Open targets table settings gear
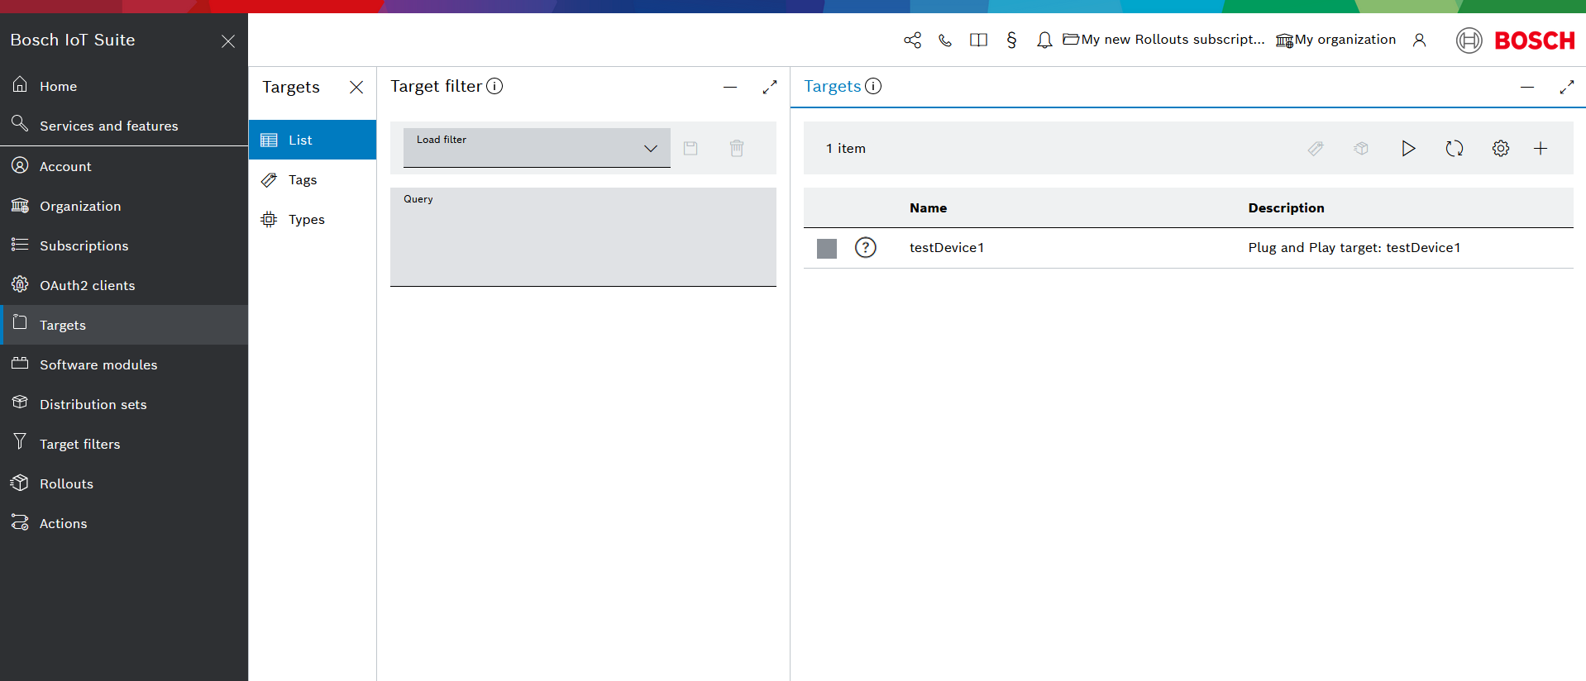The image size is (1586, 681). coord(1500,149)
